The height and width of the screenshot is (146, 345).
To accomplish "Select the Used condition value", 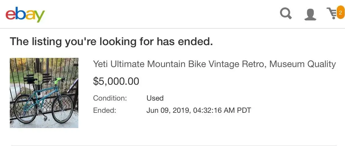I will pos(155,98).
